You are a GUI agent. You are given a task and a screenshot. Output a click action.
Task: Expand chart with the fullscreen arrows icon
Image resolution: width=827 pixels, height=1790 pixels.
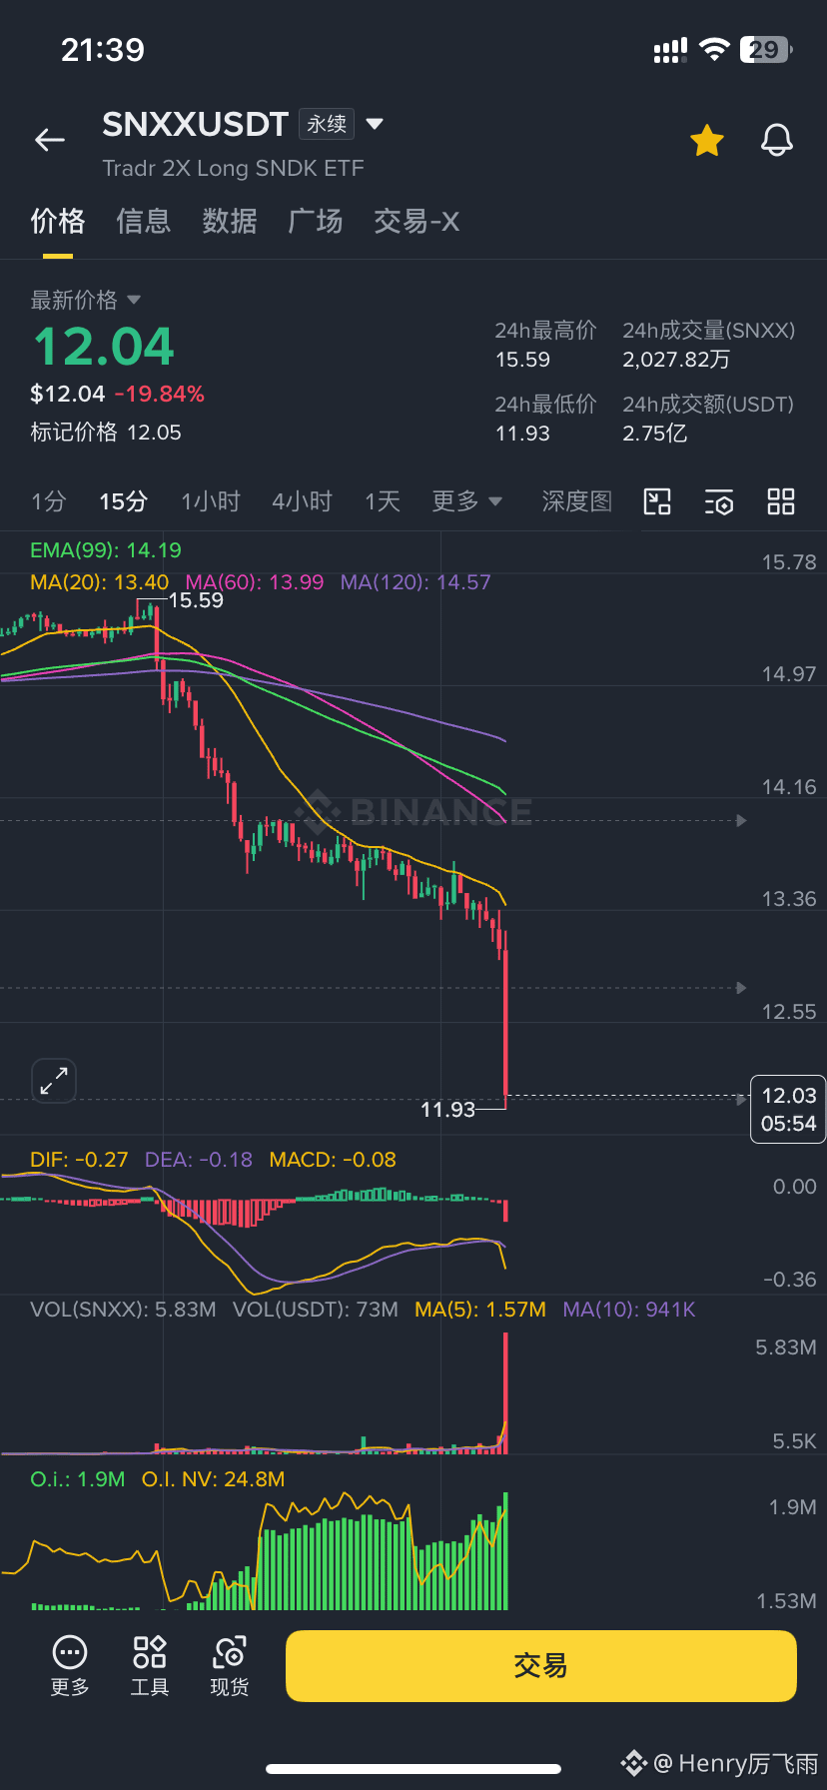coord(54,1081)
